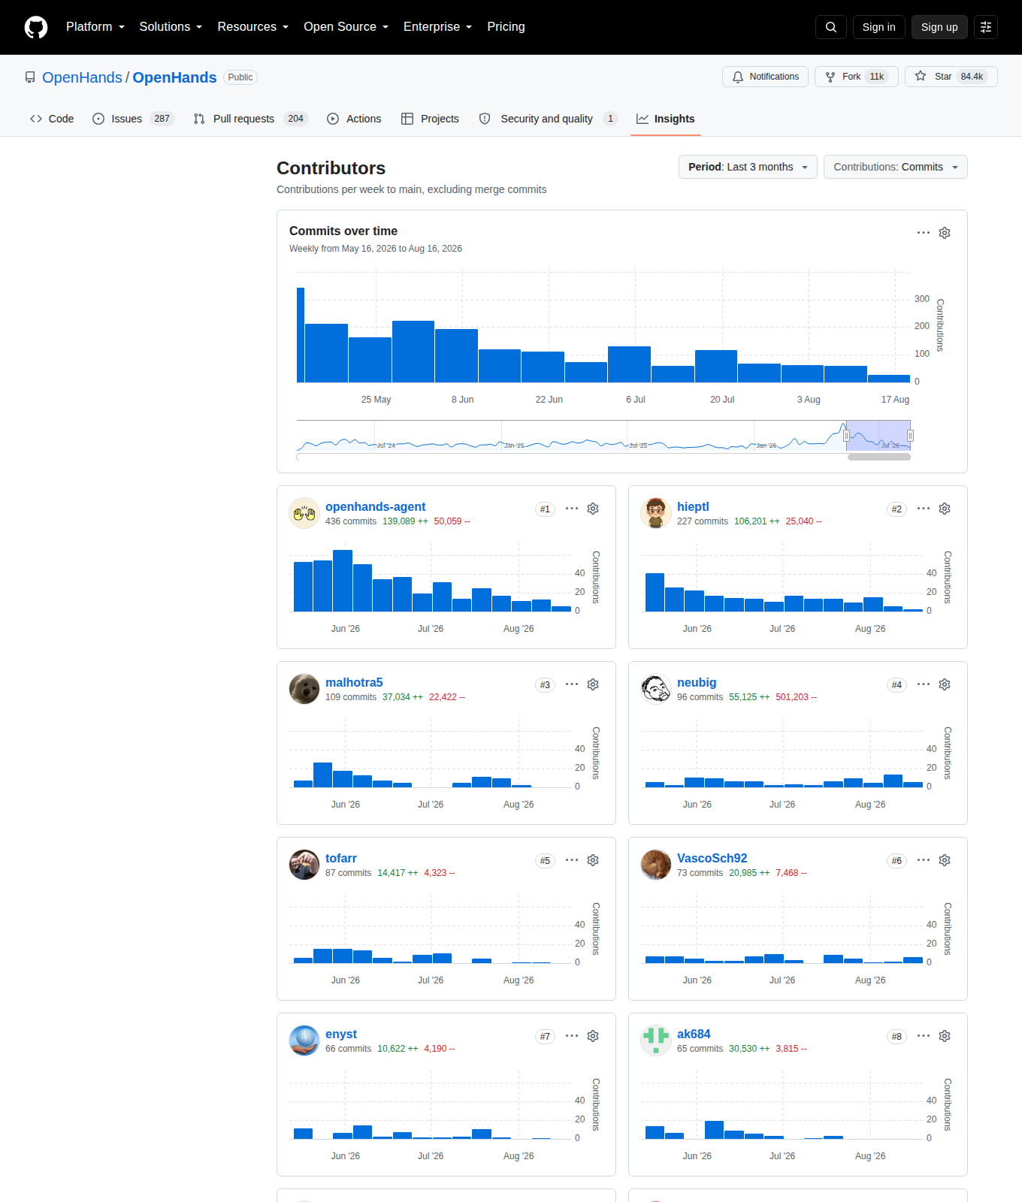Open gear icon on enyst card
1022x1202 pixels.
(x=593, y=1036)
